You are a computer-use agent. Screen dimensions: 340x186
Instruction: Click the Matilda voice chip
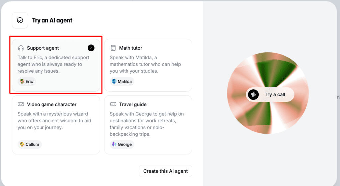tap(122, 81)
